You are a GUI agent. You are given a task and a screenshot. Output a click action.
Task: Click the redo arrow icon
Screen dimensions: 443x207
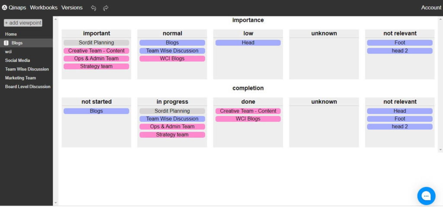point(106,8)
